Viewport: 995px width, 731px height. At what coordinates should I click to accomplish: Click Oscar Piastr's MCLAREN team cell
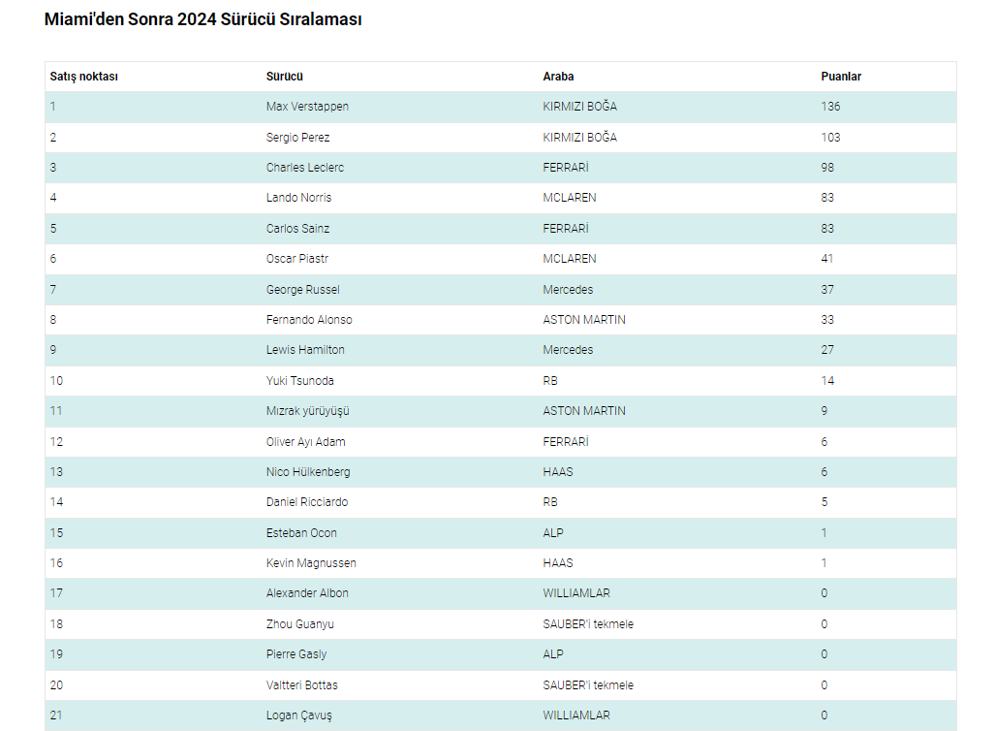(570, 259)
